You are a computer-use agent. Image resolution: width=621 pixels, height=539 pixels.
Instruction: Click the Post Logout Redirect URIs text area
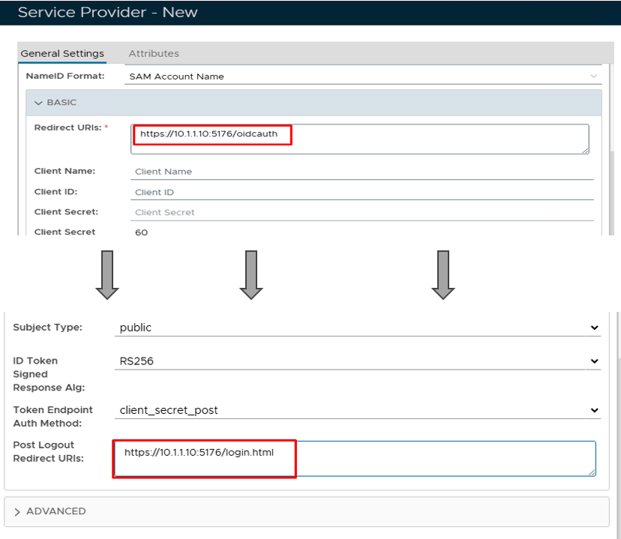(x=354, y=458)
